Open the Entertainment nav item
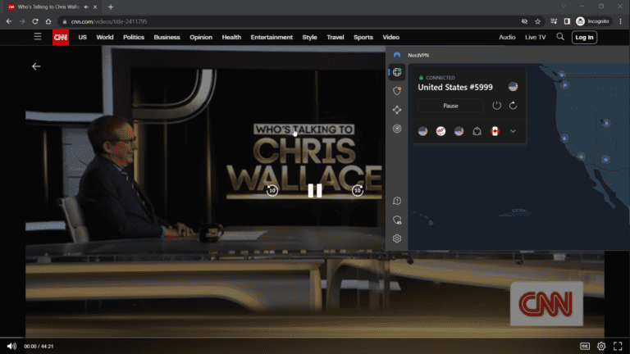 coord(272,37)
